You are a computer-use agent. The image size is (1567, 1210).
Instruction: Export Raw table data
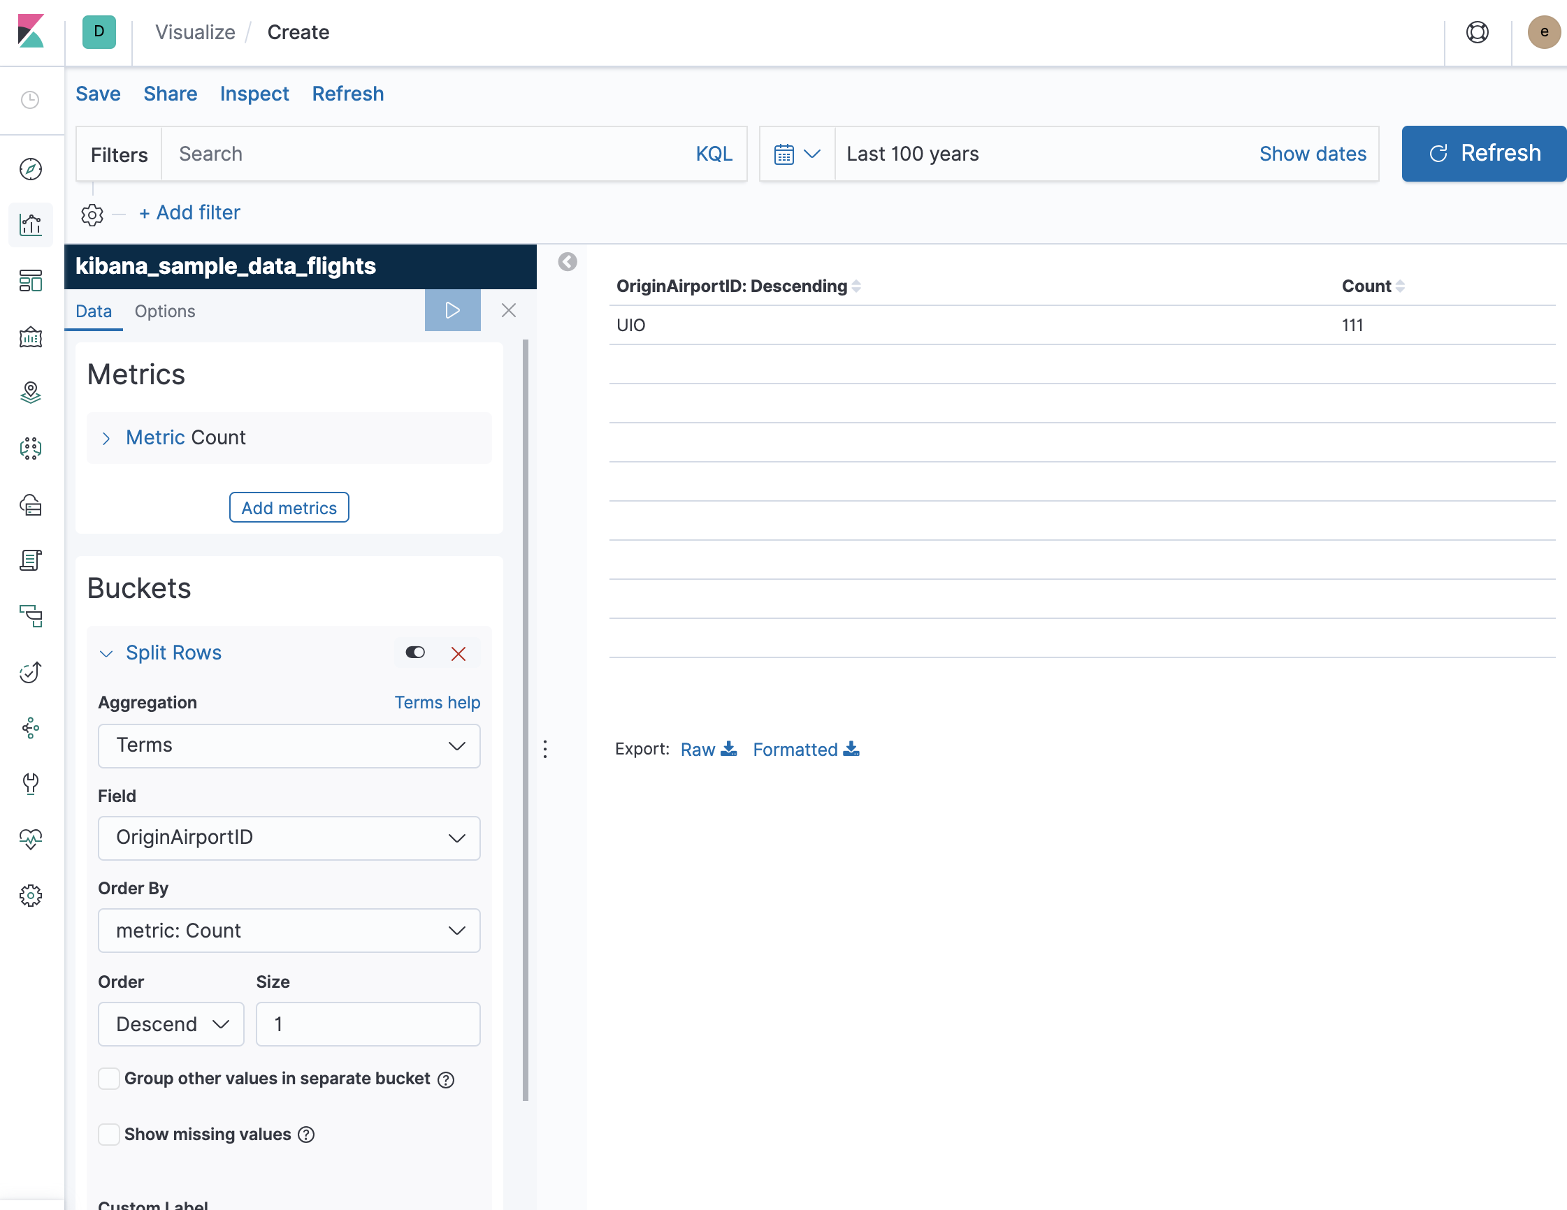708,750
